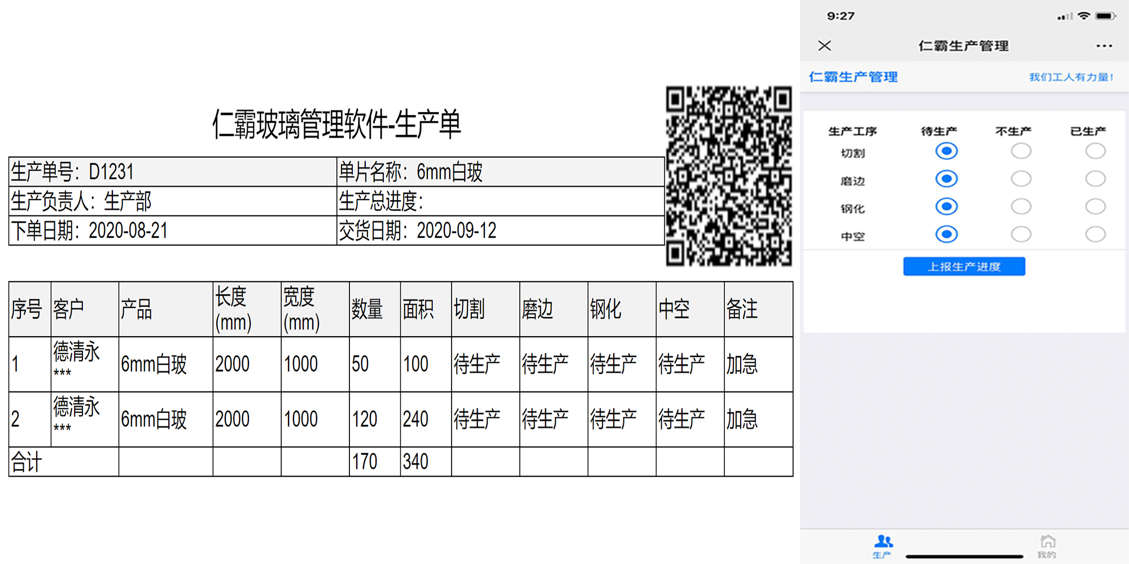Click area 100 in row 1

pos(415,364)
